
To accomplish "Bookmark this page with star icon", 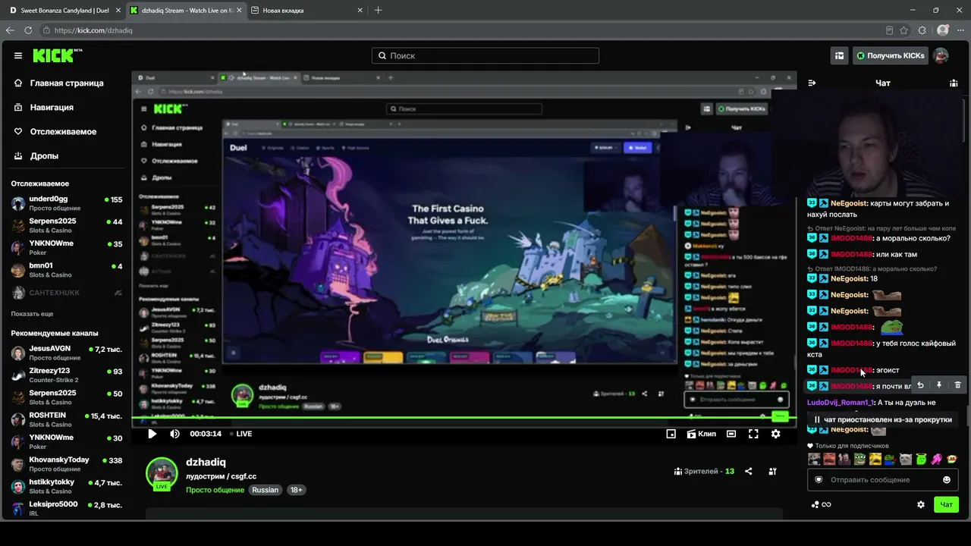I will pos(904,30).
